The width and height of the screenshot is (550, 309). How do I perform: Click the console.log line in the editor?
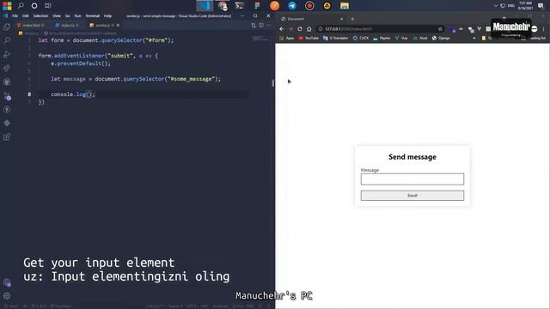[73, 94]
